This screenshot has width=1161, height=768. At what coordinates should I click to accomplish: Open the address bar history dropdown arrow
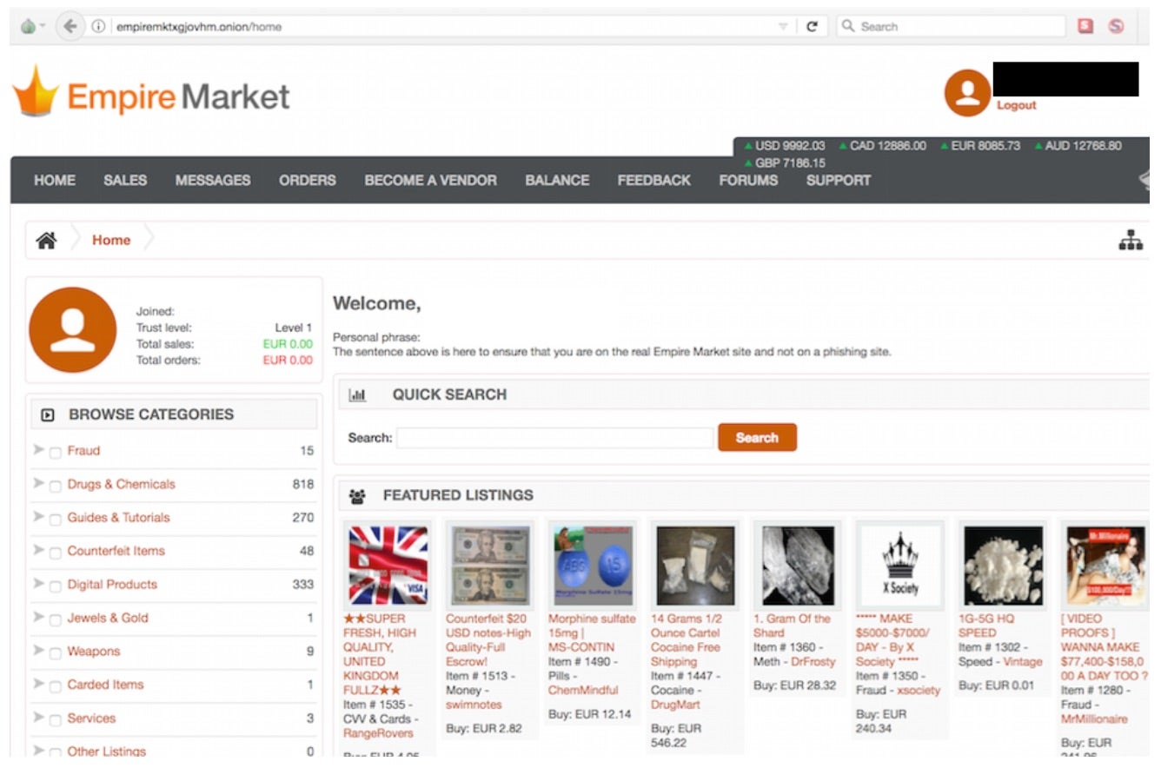click(x=783, y=27)
